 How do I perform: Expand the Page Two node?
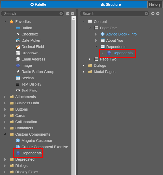90,59
